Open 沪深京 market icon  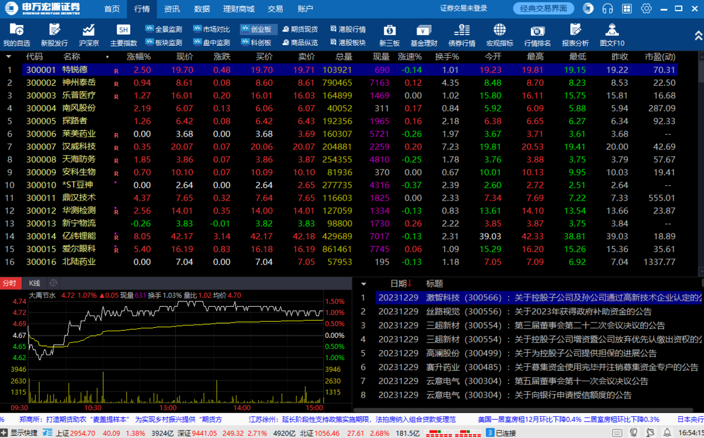coord(89,35)
